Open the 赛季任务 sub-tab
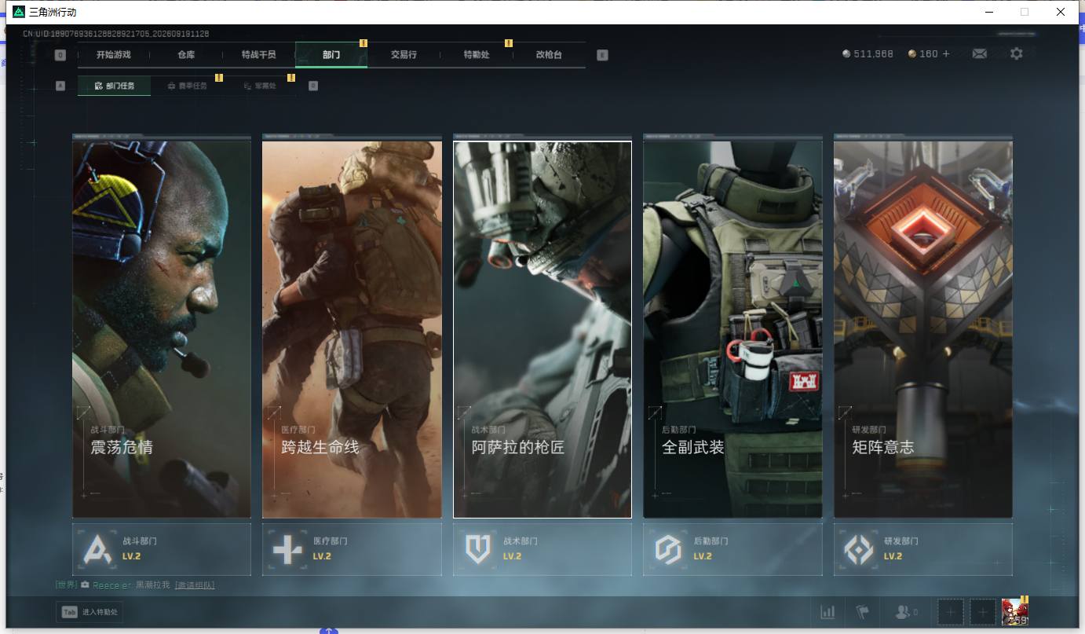1085x634 pixels. [x=187, y=86]
